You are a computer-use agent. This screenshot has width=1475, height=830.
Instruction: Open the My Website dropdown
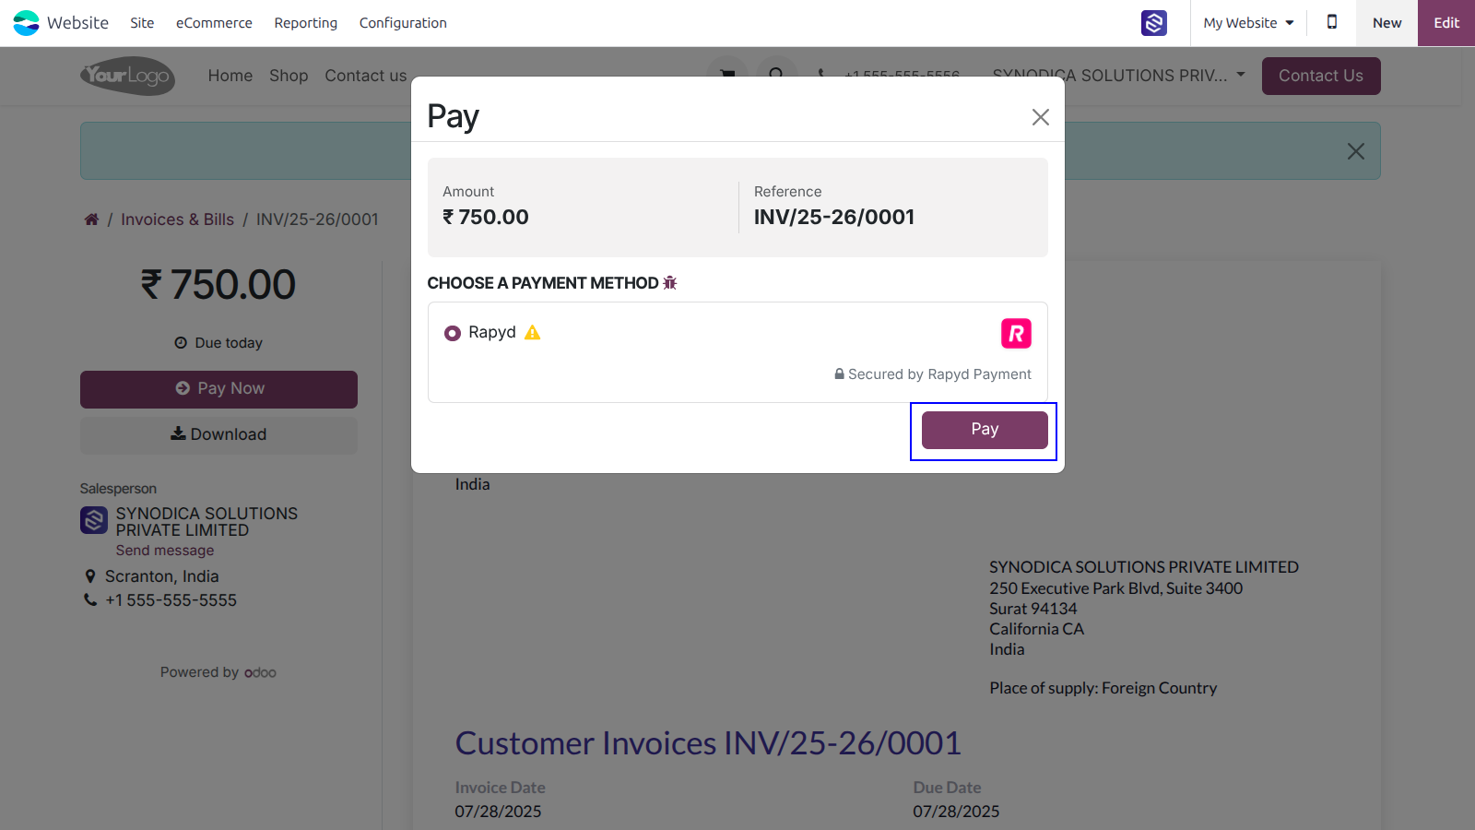[x=1248, y=23]
